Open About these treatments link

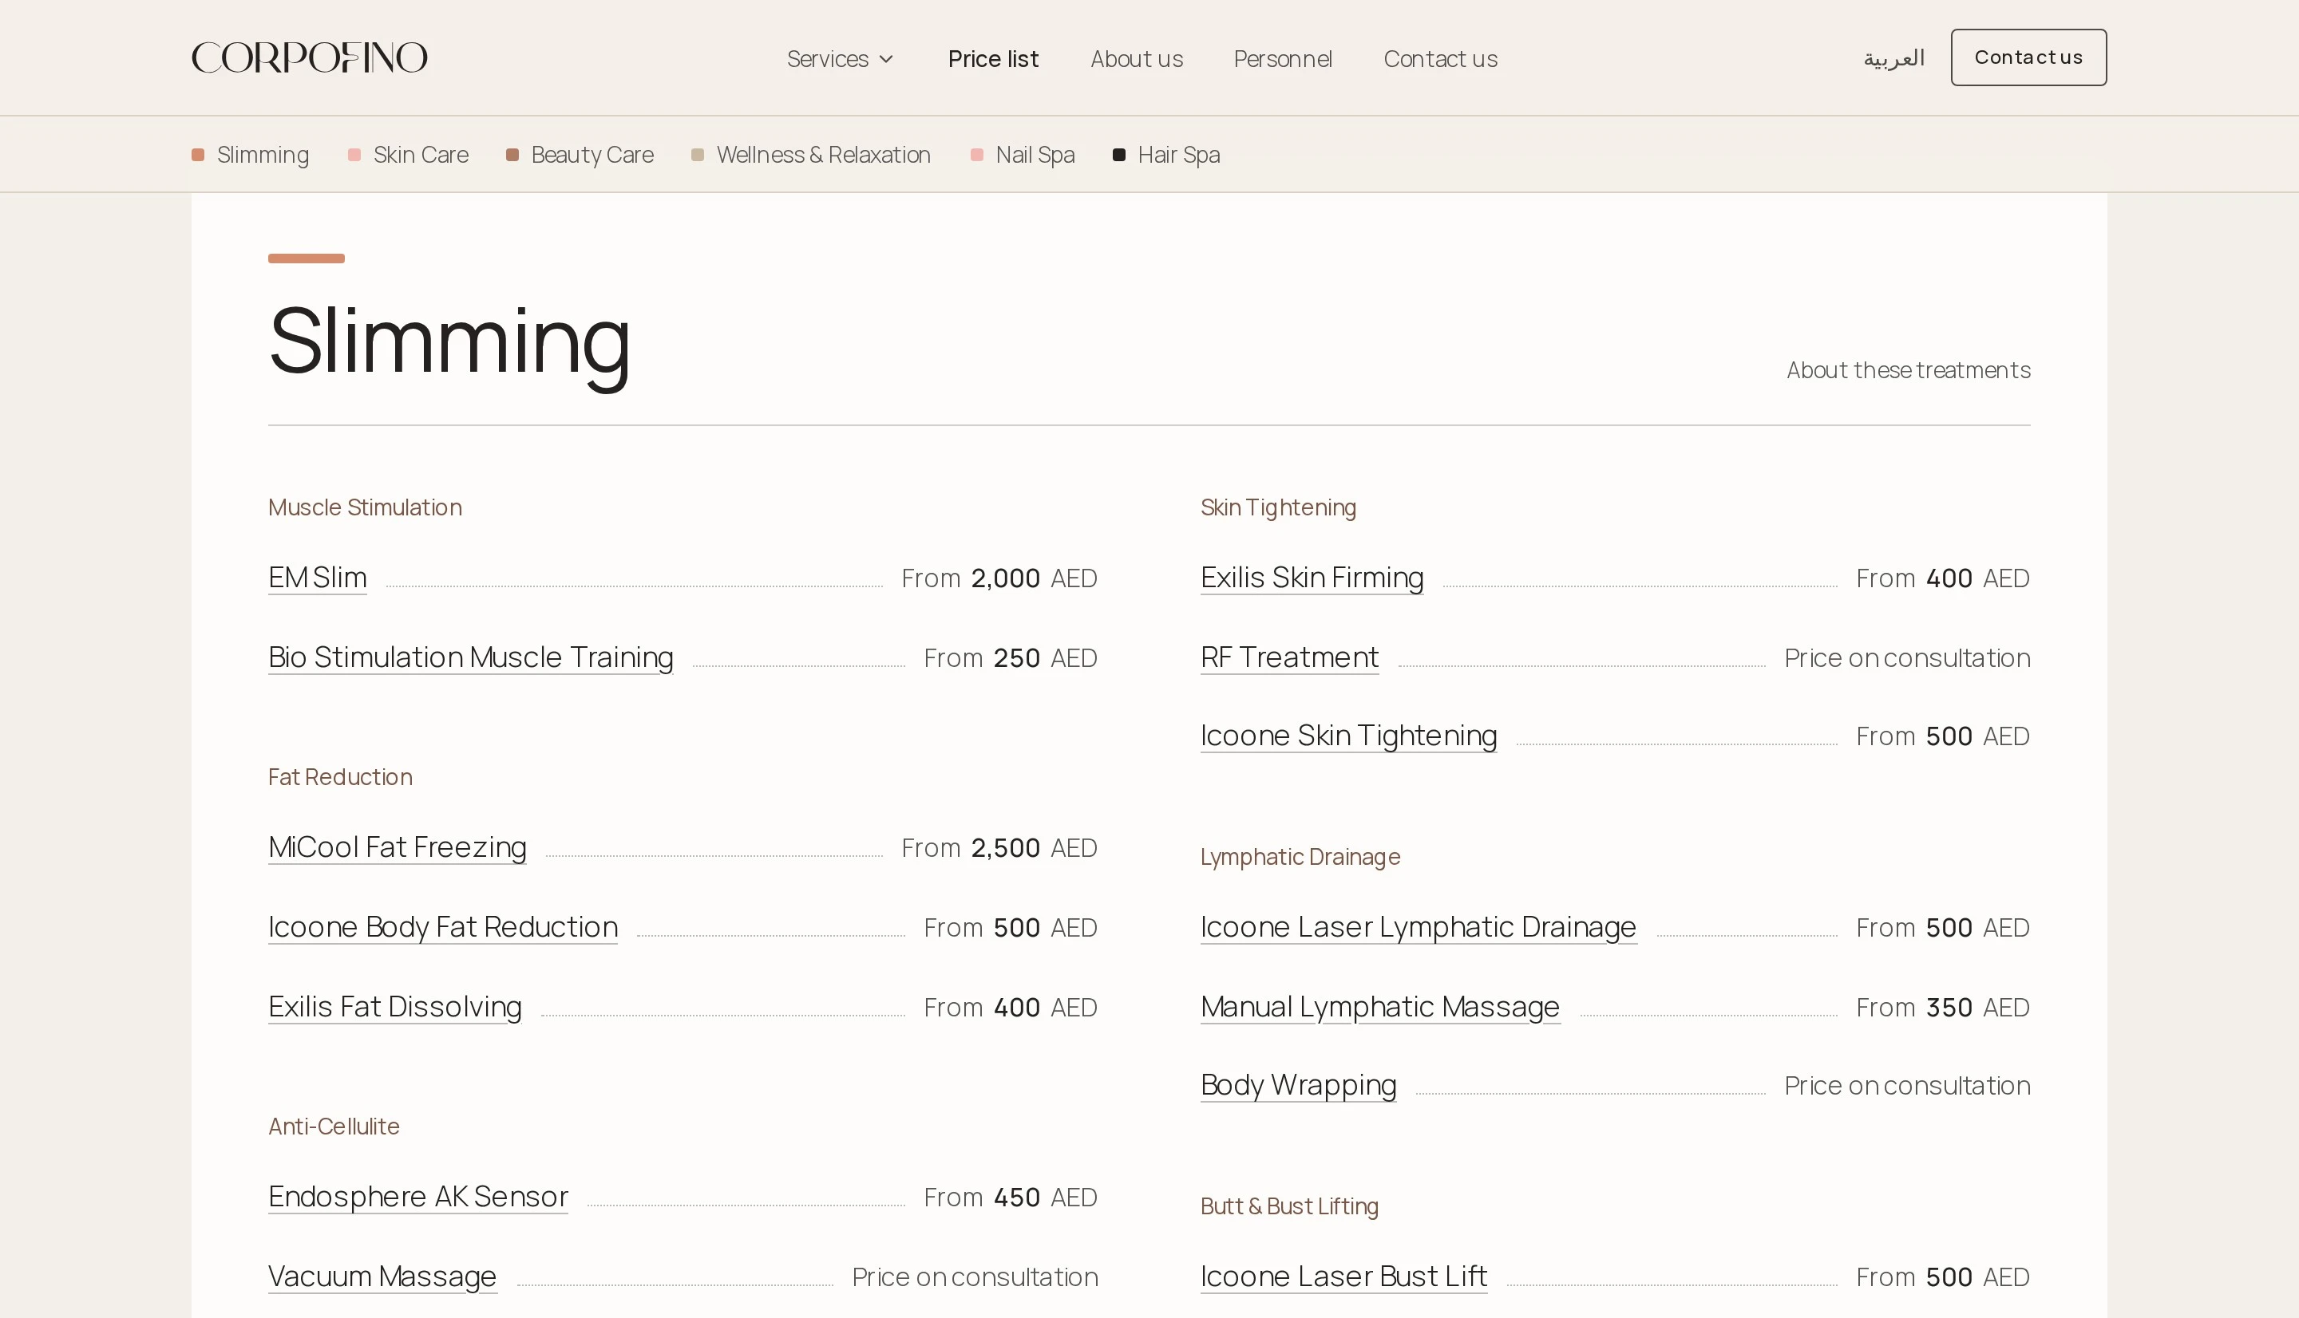(x=1908, y=370)
